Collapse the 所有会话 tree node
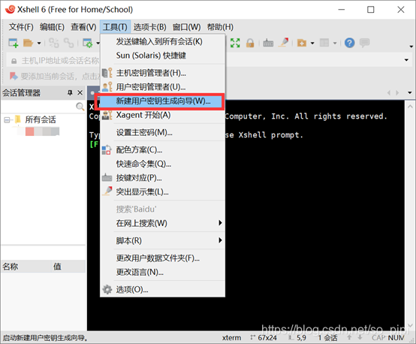The height and width of the screenshot is (344, 416). (7, 120)
